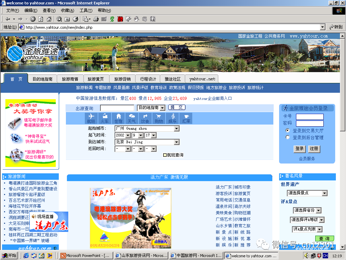Stop page loading with the Stop icon
346x260 pixels.
tap(33, 19)
